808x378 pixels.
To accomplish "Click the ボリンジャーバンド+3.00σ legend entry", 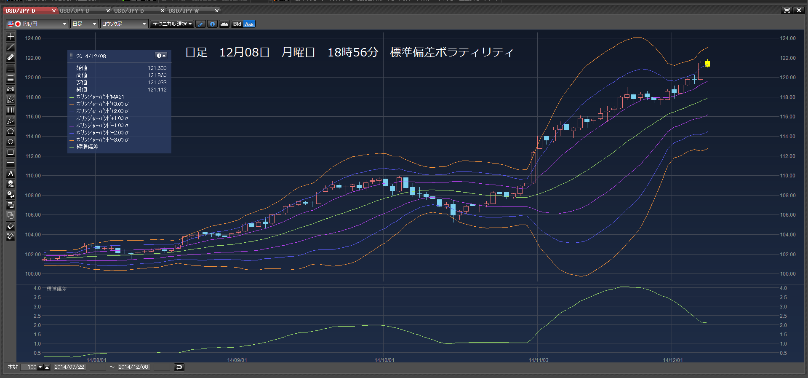I will (99, 104).
